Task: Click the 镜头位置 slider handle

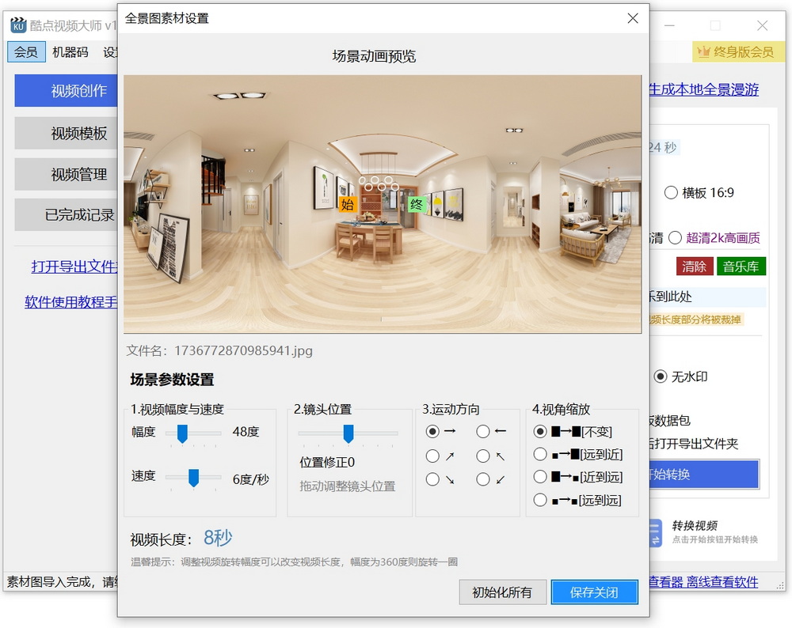Action: 348,433
